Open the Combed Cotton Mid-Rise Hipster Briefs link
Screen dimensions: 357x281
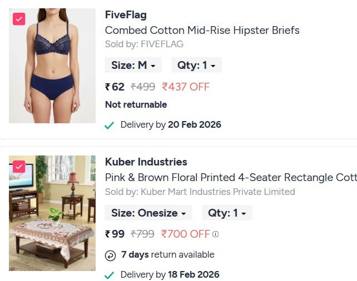click(x=202, y=30)
